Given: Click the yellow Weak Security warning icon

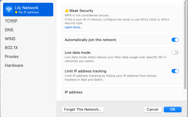Looking at the screenshot, I should (x=67, y=11).
